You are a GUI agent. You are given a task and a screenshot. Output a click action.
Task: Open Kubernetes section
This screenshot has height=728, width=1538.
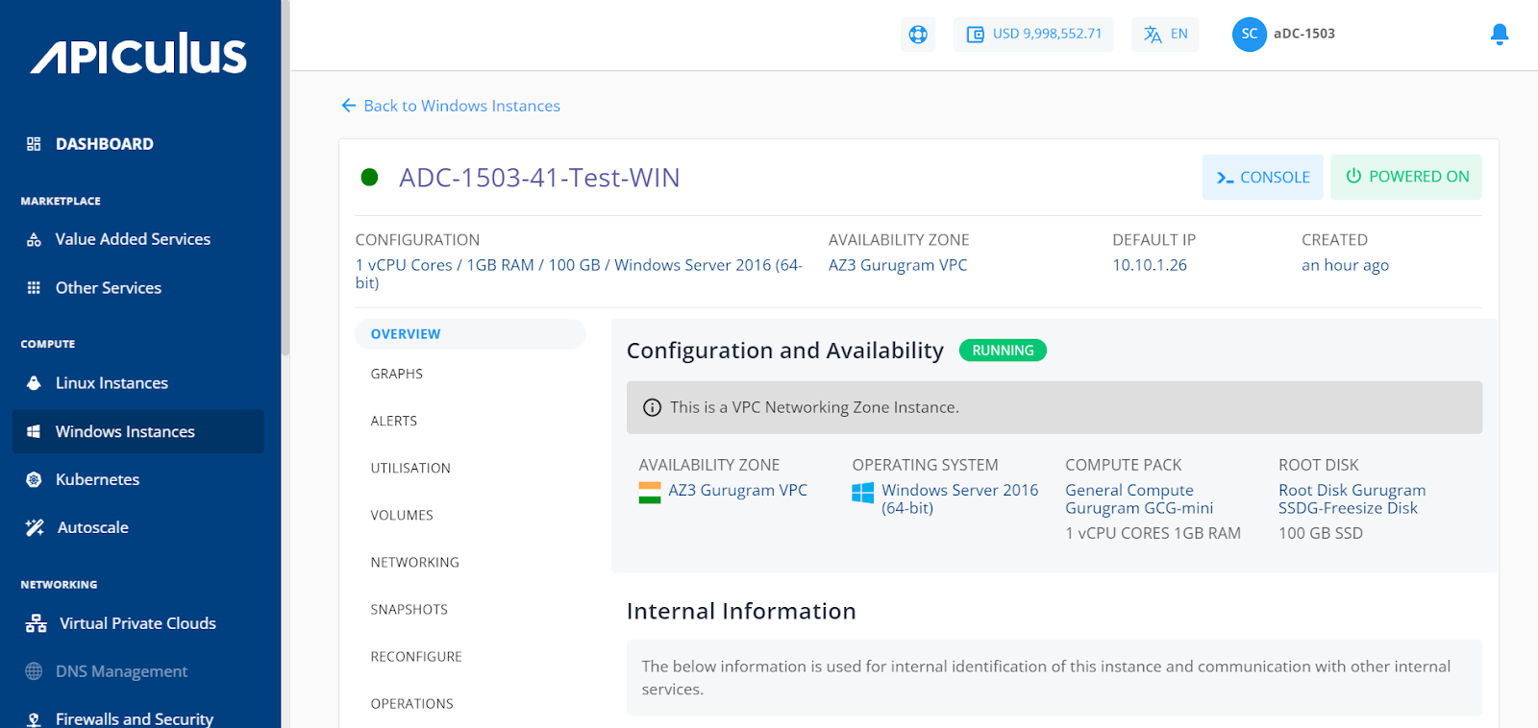point(97,479)
